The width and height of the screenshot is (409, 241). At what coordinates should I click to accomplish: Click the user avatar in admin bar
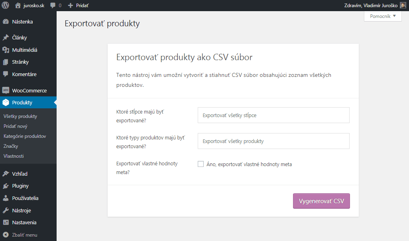tap(403, 6)
